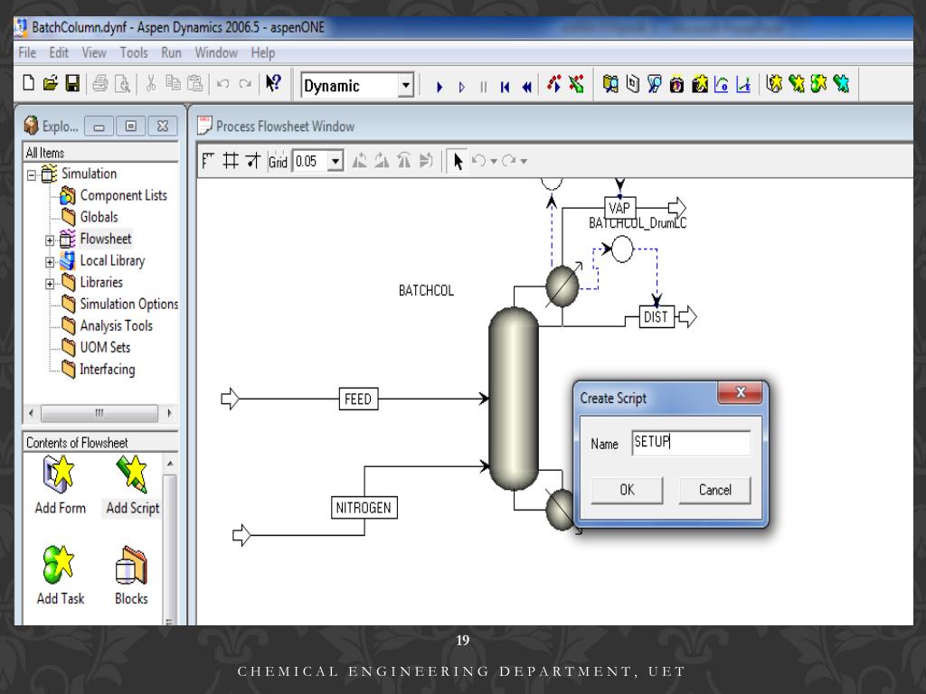Select Component Lists in explorer tree

point(123,195)
